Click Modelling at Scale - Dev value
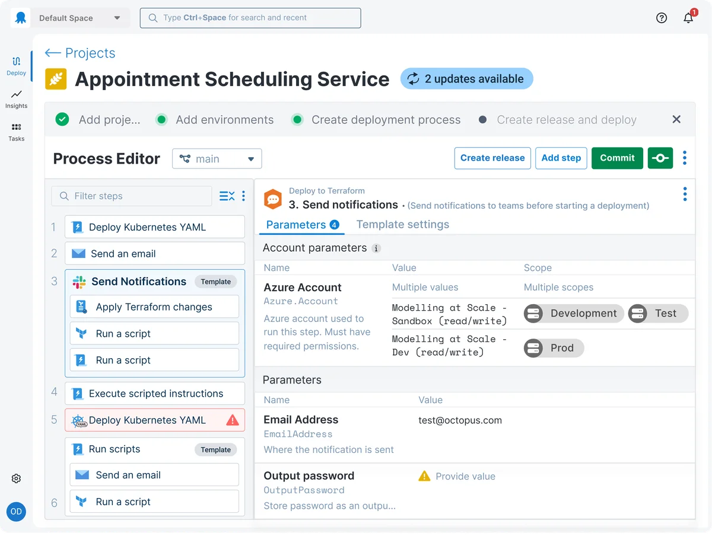The image size is (712, 536). 449,346
